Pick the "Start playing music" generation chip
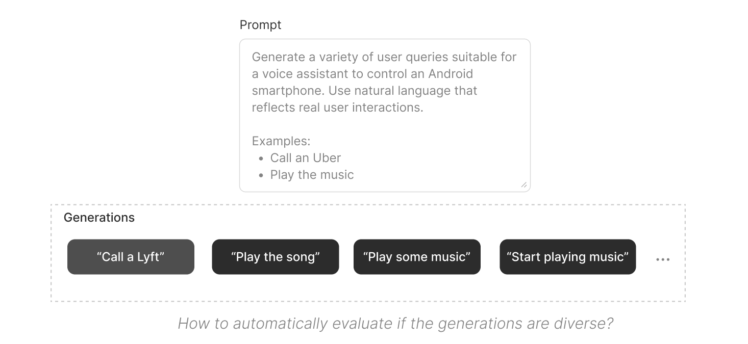Image resolution: width=748 pixels, height=344 pixels. coord(567,257)
